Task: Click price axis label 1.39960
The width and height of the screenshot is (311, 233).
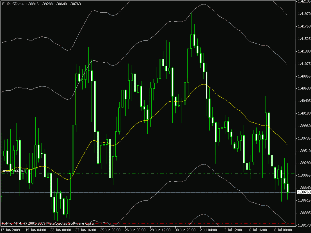Action: click(304, 126)
